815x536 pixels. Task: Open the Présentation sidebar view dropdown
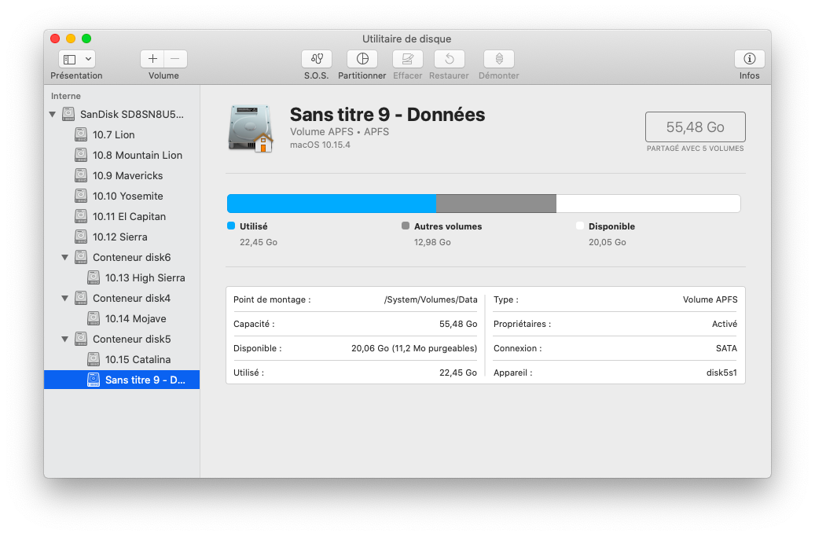click(77, 59)
